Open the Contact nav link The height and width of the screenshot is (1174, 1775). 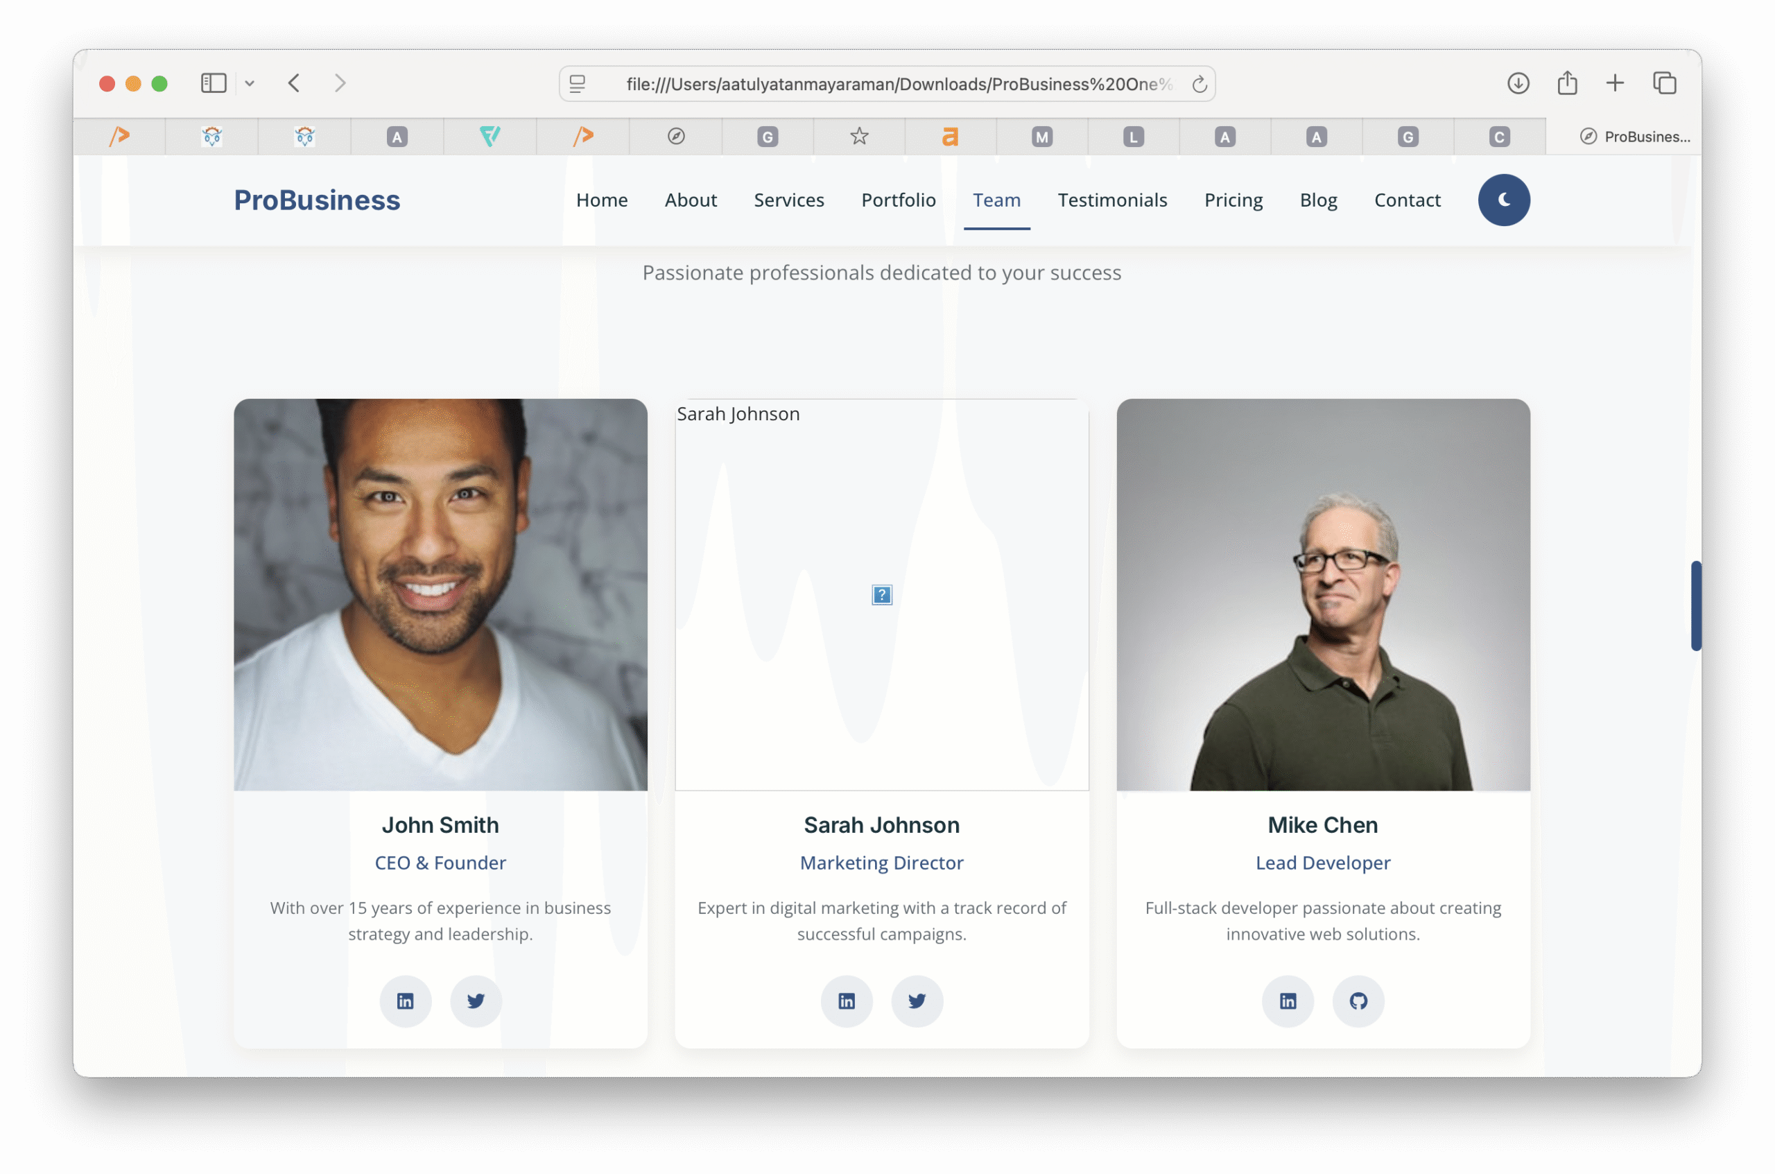[x=1407, y=200]
